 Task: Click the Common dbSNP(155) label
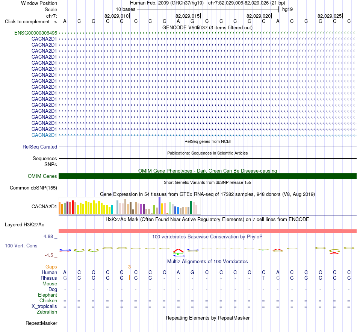[33, 188]
